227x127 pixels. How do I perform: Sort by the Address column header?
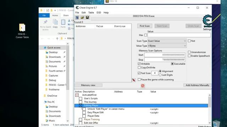pyautogui.click(x=118, y=92)
